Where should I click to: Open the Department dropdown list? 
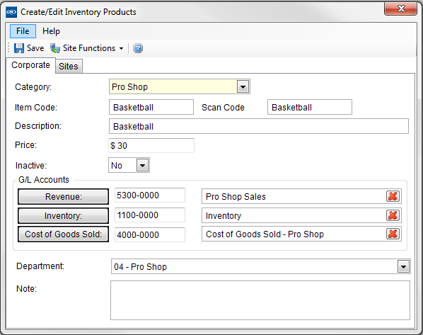click(x=403, y=267)
